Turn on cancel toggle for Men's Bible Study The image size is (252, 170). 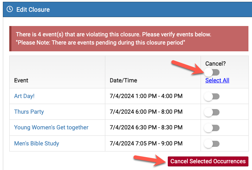click(212, 144)
